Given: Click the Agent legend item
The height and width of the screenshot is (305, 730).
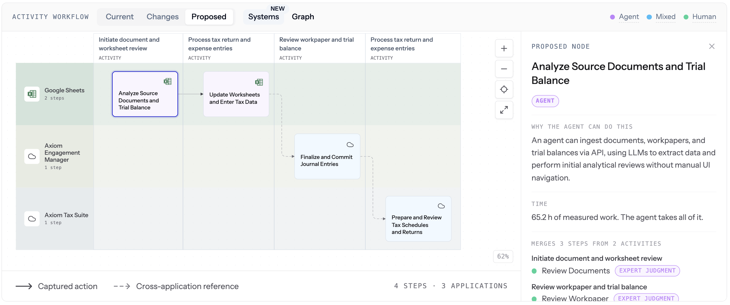Looking at the screenshot, I should [x=625, y=17].
